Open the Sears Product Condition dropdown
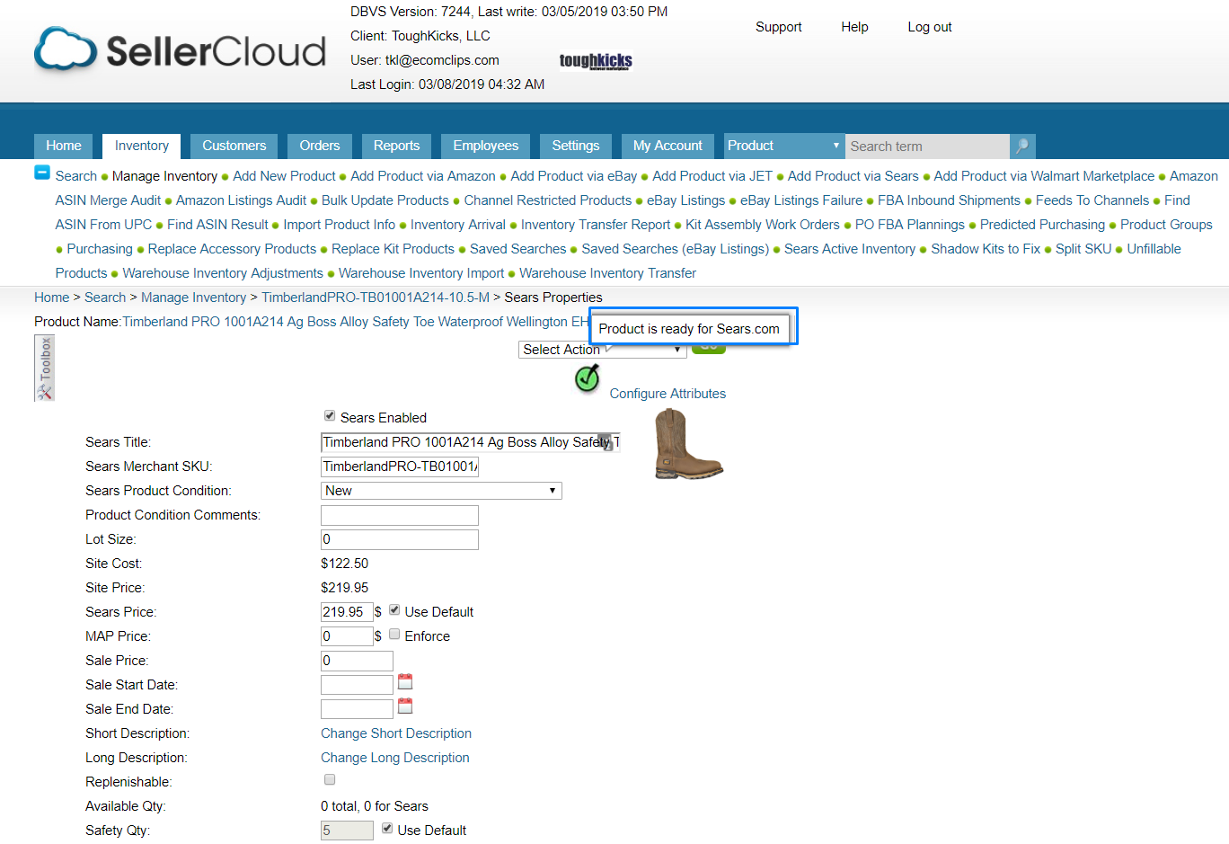The width and height of the screenshot is (1229, 844). pos(441,491)
